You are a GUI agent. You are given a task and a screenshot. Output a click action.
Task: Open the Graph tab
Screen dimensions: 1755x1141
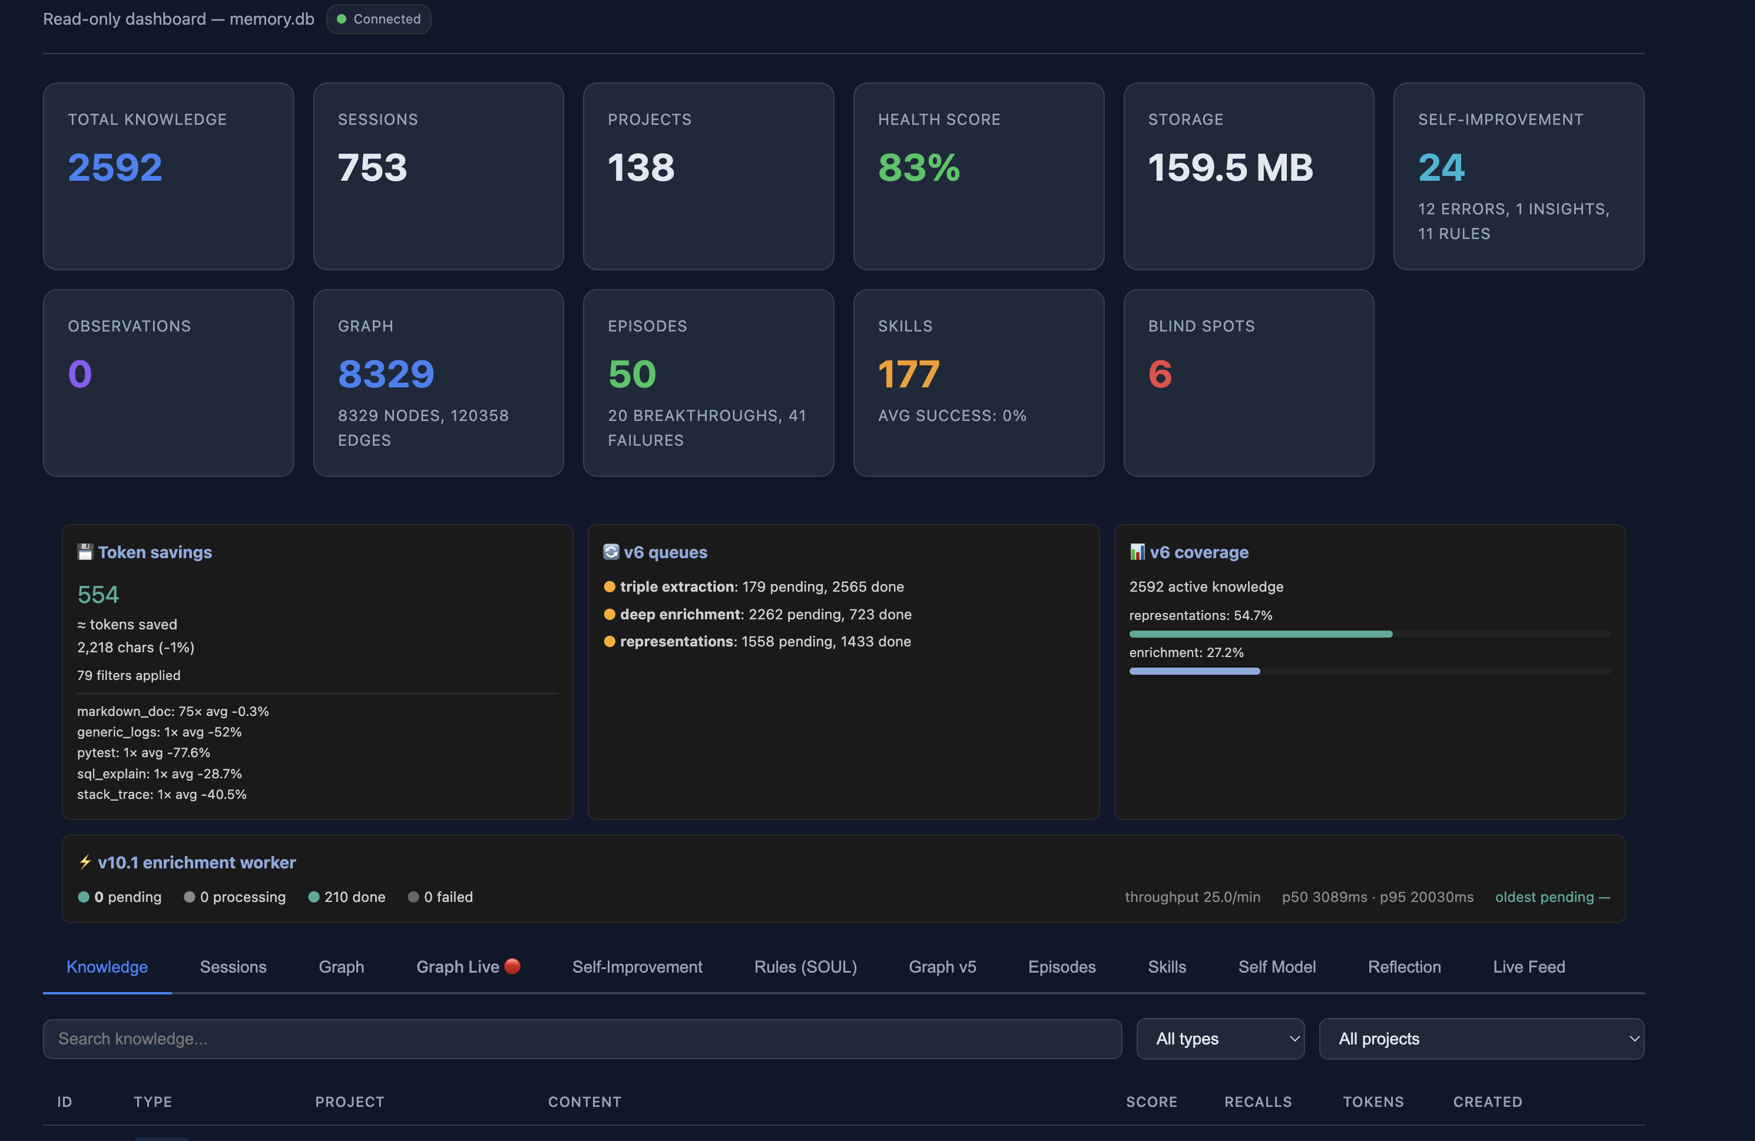[x=342, y=967]
